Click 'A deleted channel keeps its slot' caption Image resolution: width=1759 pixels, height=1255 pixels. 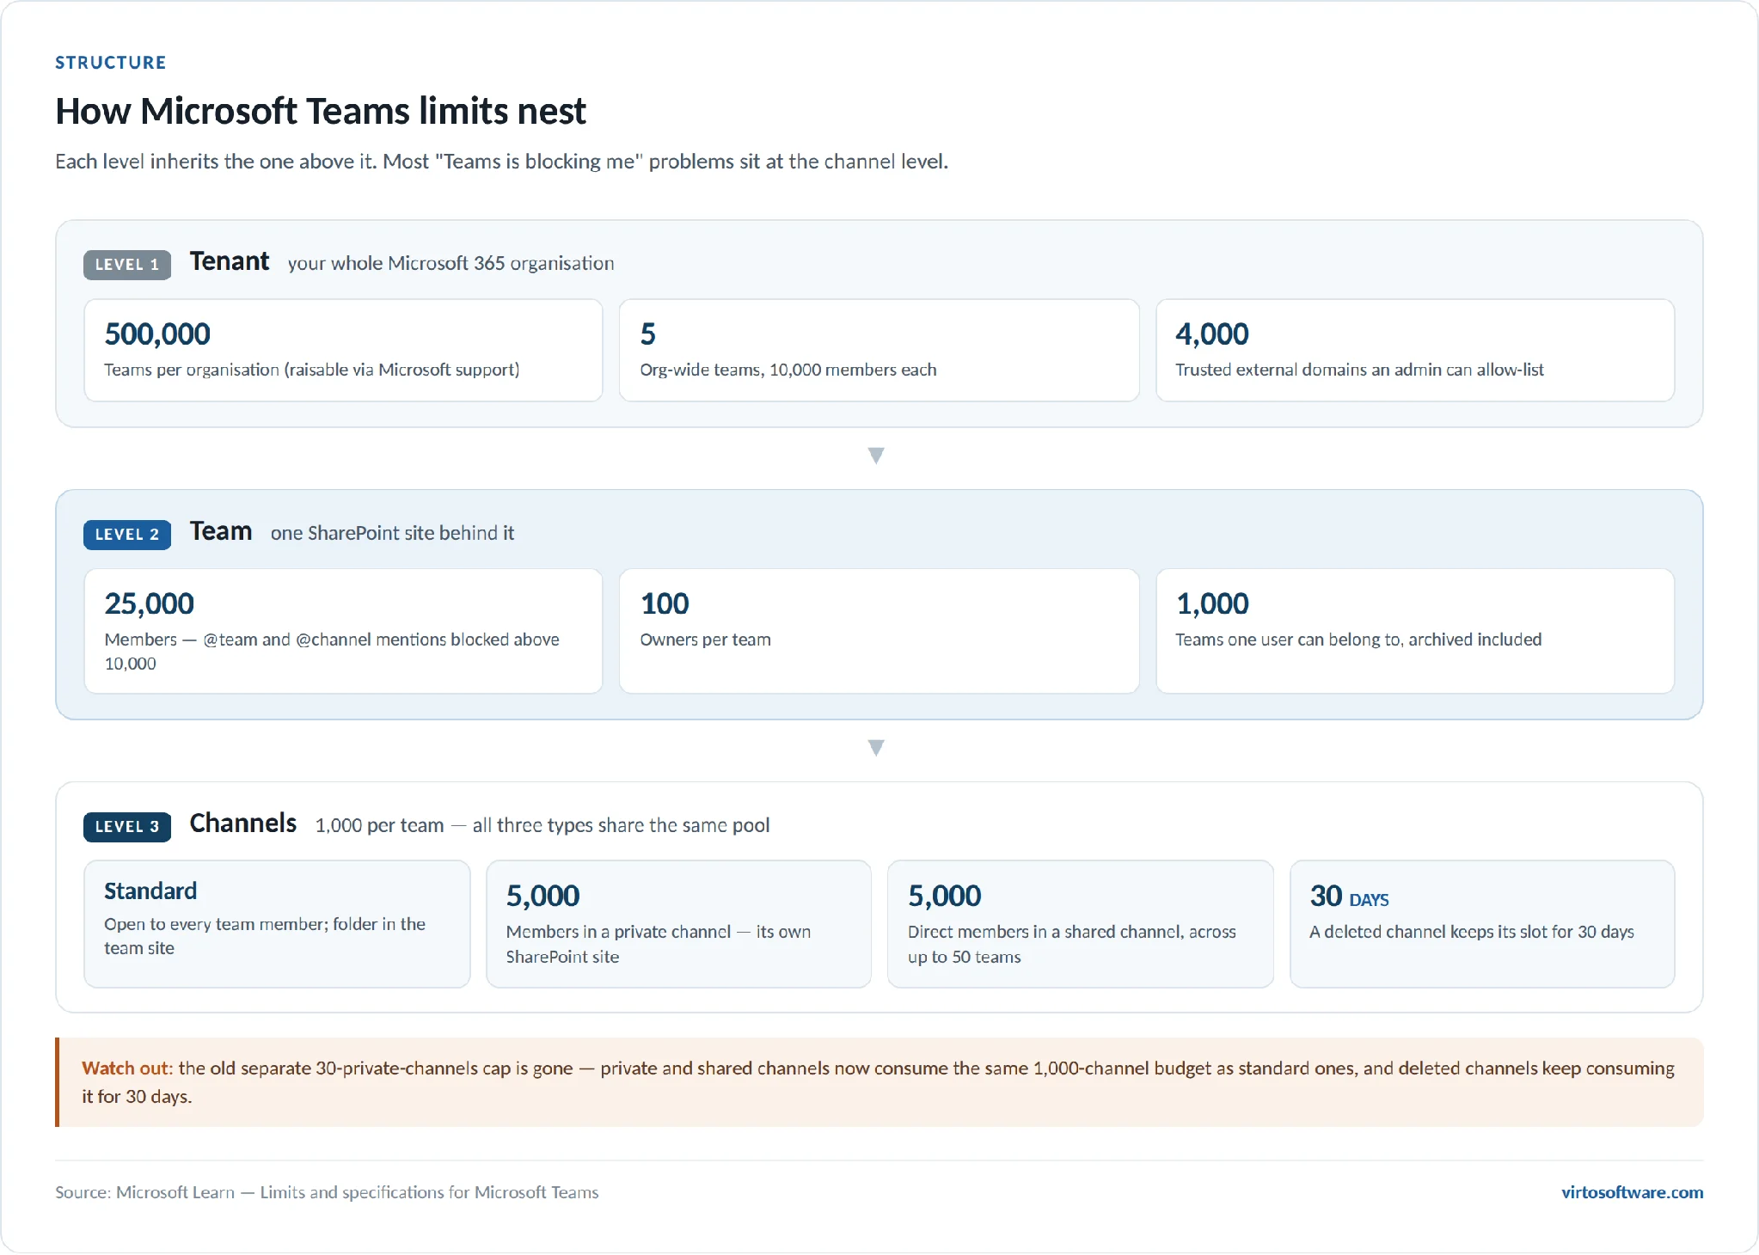coord(1472,932)
